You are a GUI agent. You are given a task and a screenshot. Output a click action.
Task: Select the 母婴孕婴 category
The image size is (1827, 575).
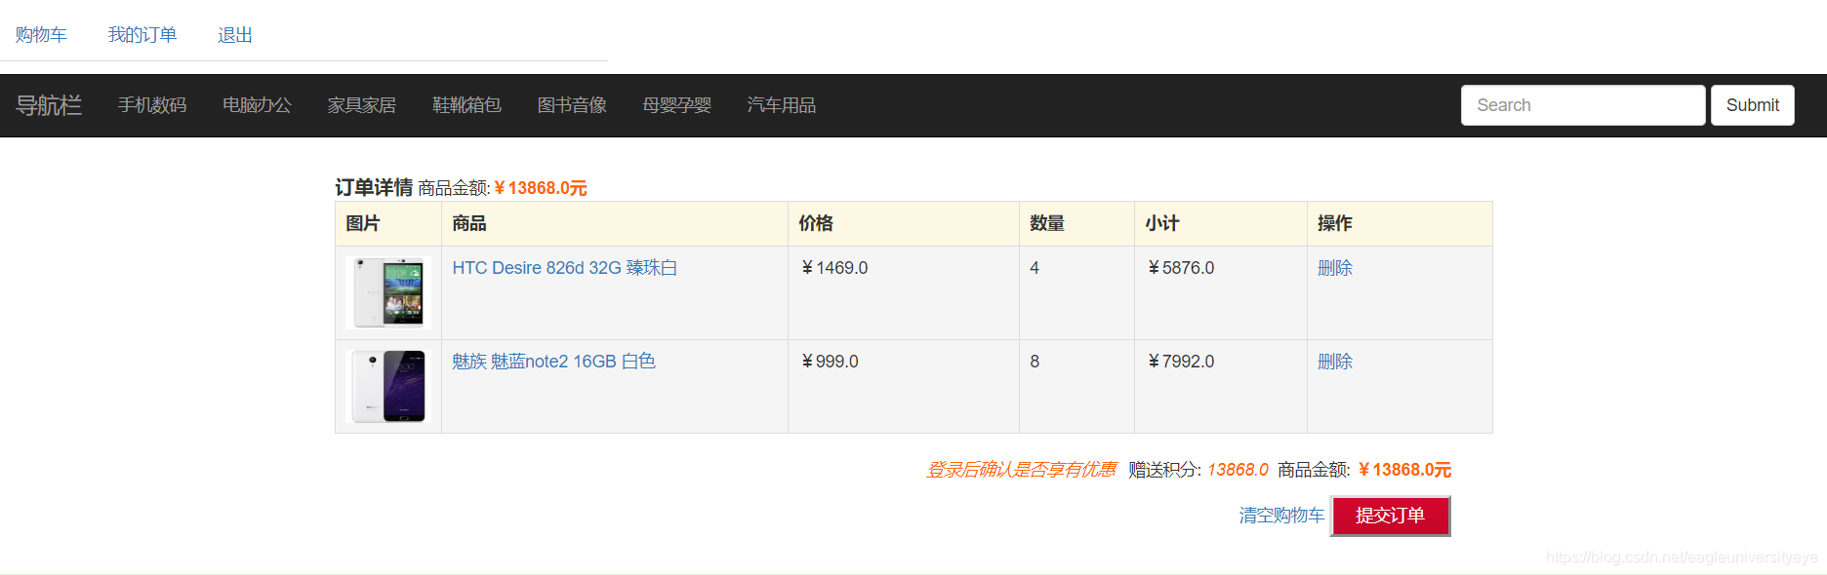[x=676, y=105]
